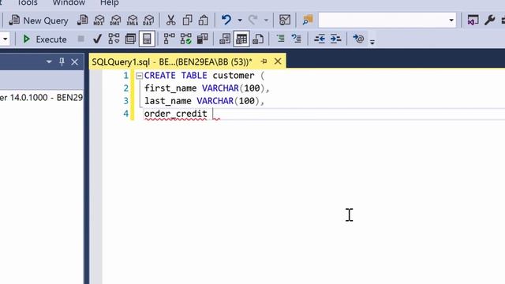Viewport: 505px width, 284px height.
Task: Execute the current SQL query
Action: point(45,39)
